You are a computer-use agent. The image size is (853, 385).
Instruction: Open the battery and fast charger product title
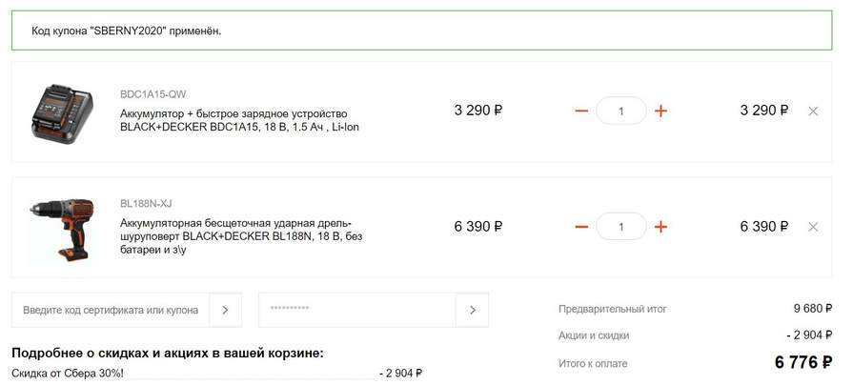coord(239,121)
